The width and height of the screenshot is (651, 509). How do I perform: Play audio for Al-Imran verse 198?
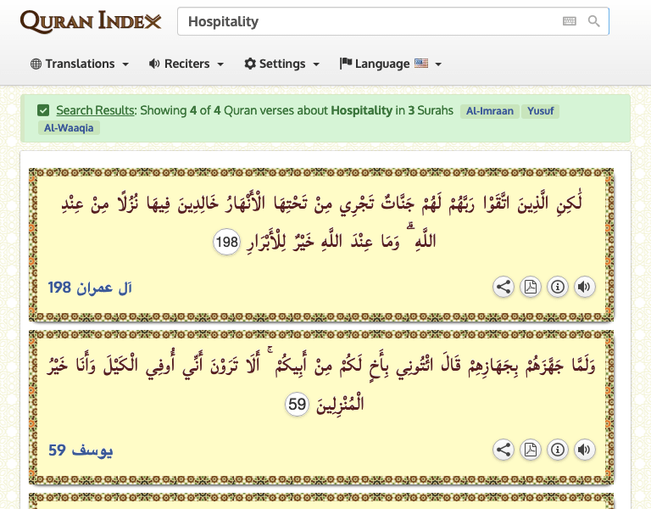pyautogui.click(x=585, y=287)
